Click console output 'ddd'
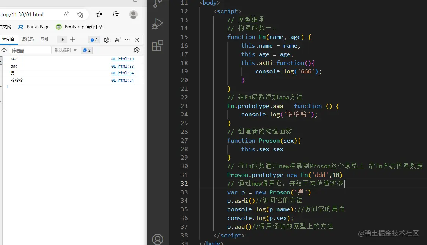Viewport: 427px width, 245px height. click(14, 66)
